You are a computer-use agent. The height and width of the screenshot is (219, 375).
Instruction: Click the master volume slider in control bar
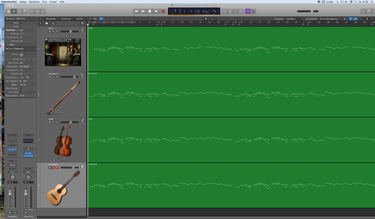(x=308, y=11)
